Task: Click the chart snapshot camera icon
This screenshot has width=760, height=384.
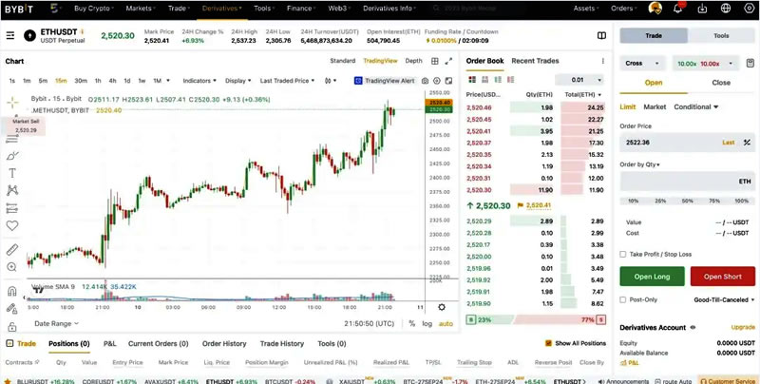Action: (425, 81)
